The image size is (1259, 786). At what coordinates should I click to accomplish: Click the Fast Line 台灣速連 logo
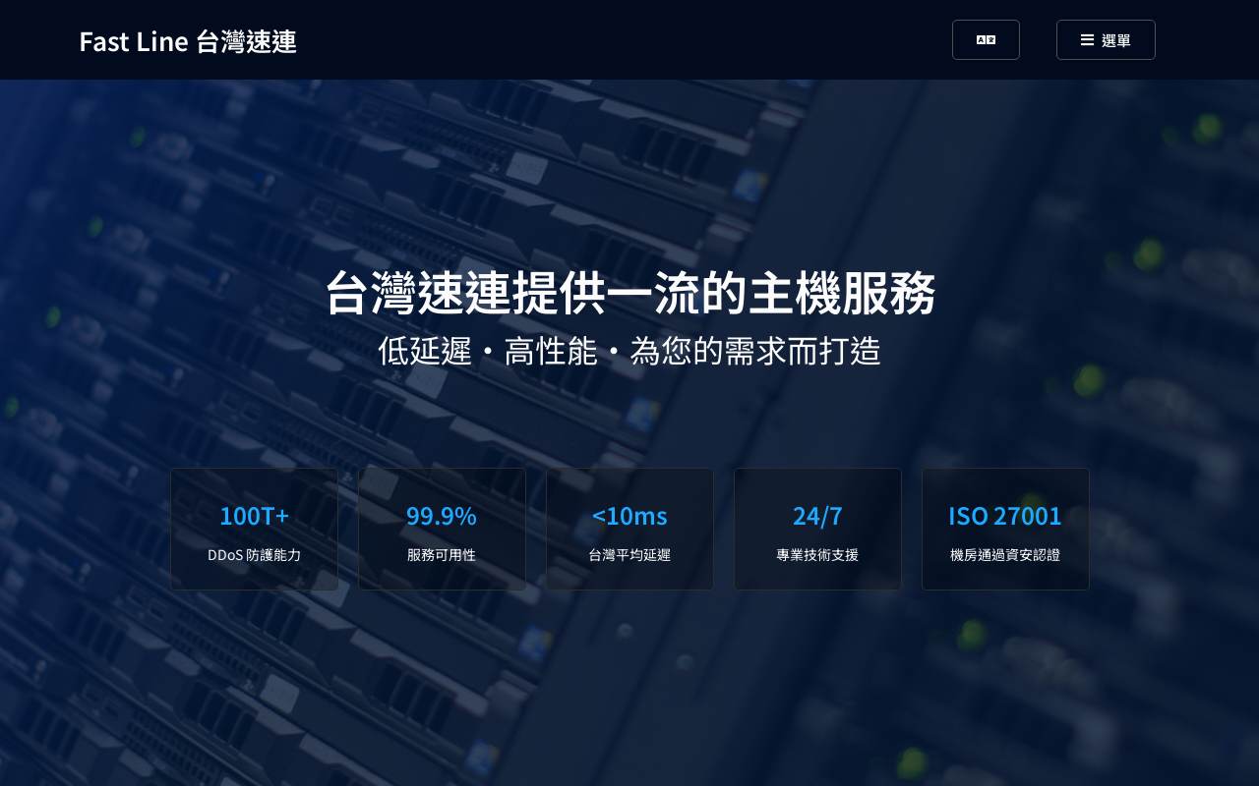188,41
